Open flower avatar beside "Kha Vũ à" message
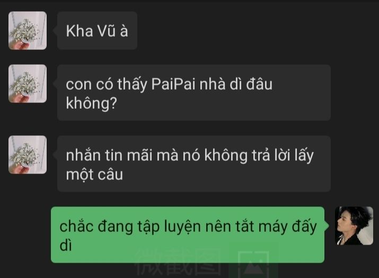Screen dimensions: 379x278 coord(28,30)
